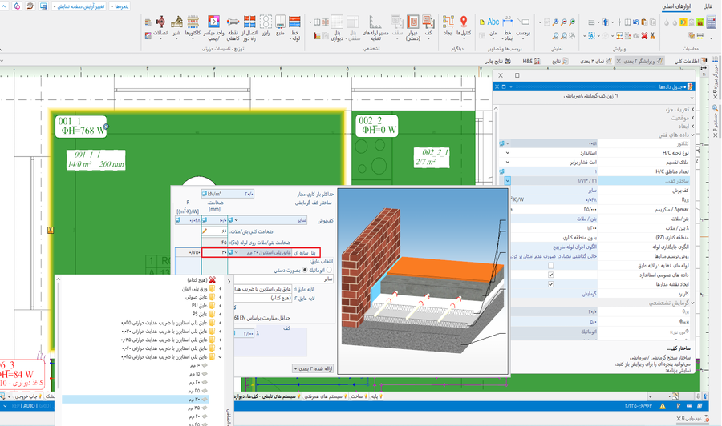Select the دیوار (دستی) wall tool

point(412,22)
